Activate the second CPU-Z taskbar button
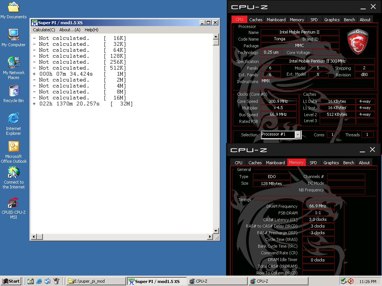382x286 pixels. [278, 281]
